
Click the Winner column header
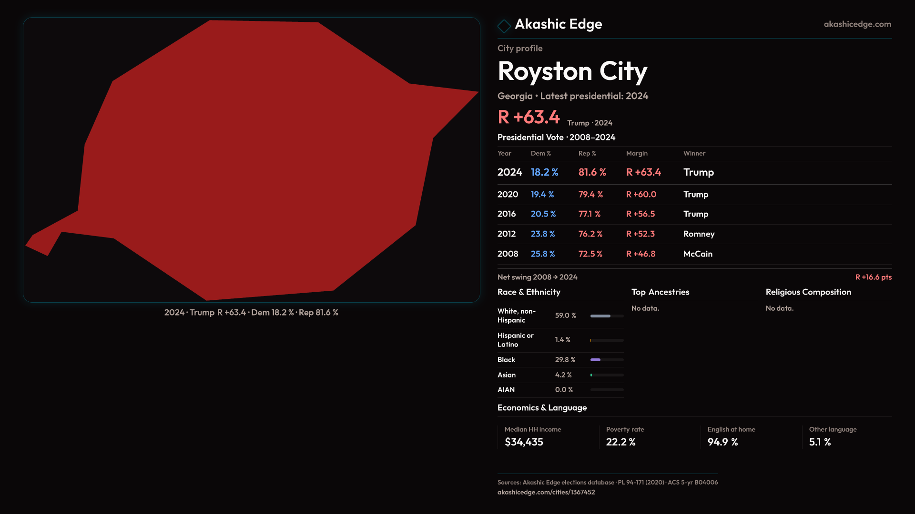(x=694, y=153)
